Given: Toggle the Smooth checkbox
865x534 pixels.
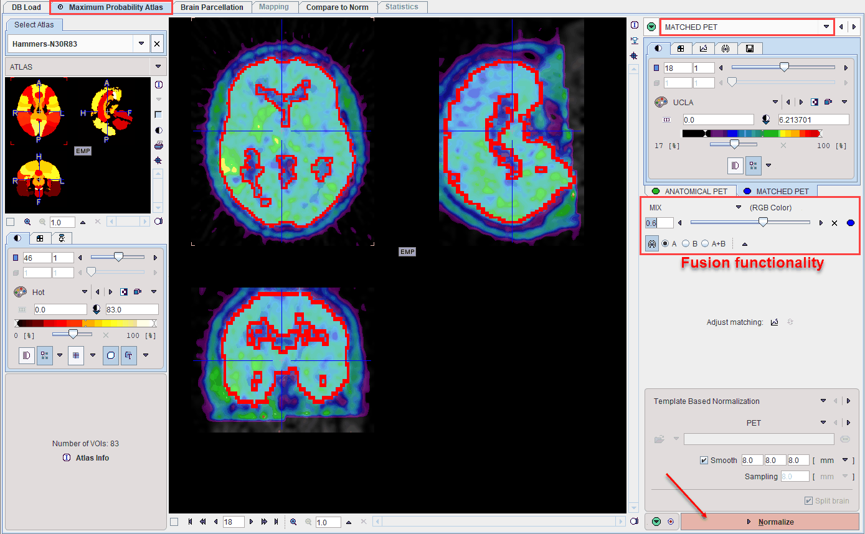Looking at the screenshot, I should pos(704,461).
